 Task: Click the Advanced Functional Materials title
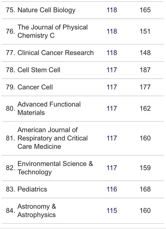(x=49, y=108)
